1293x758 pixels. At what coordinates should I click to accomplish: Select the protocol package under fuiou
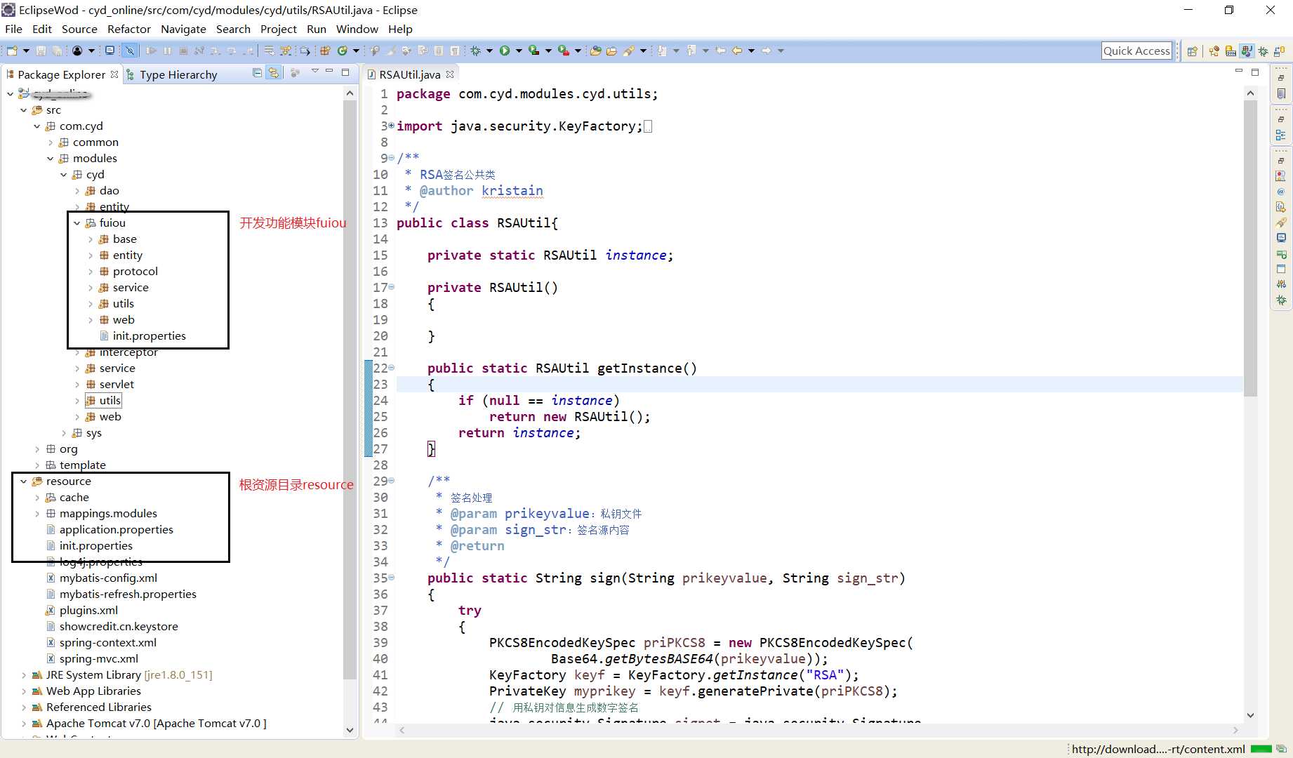click(x=135, y=271)
